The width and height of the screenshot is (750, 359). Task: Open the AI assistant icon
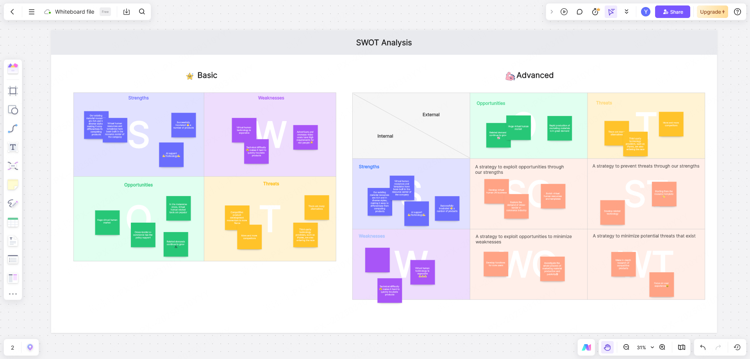[x=586, y=347]
